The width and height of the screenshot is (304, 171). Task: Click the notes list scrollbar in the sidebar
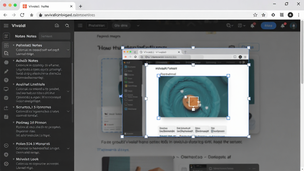coord(72,83)
